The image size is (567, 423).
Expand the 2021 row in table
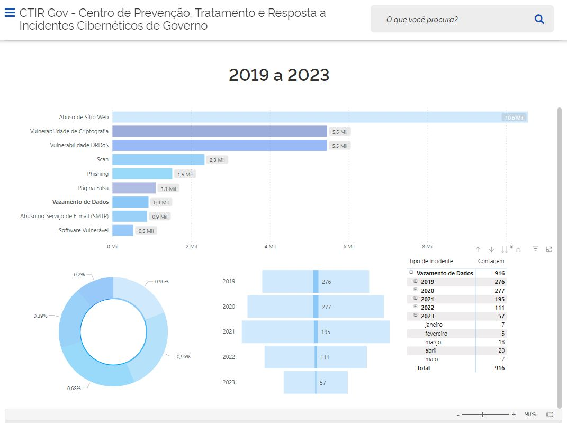click(416, 299)
